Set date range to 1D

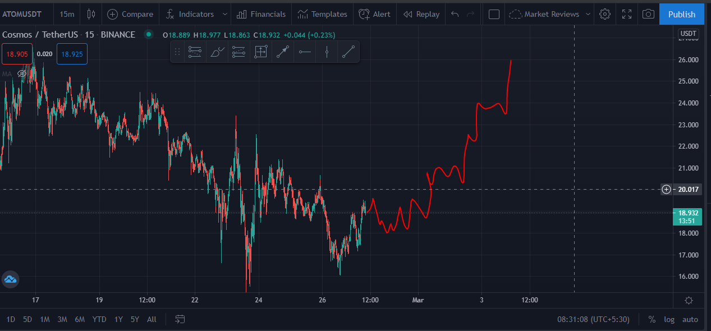(x=11, y=319)
